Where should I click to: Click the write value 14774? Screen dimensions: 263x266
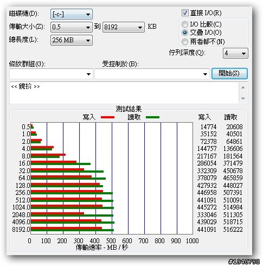(208, 127)
